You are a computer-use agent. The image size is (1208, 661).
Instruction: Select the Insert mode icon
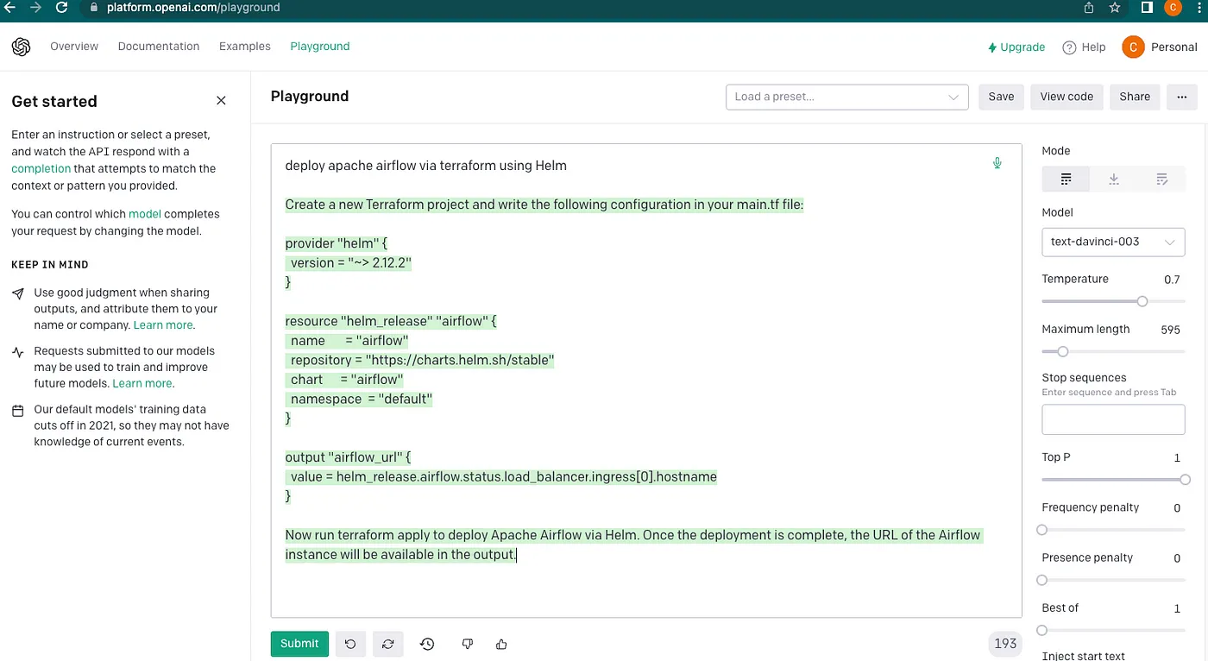1114,179
